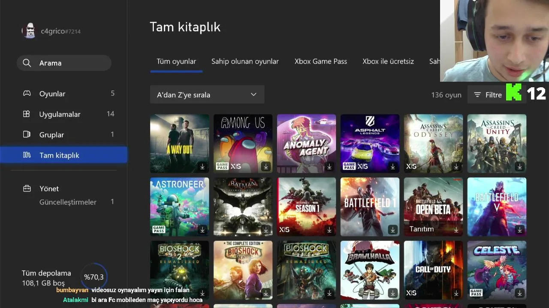Click download icon on Astroneer

pos(202,230)
